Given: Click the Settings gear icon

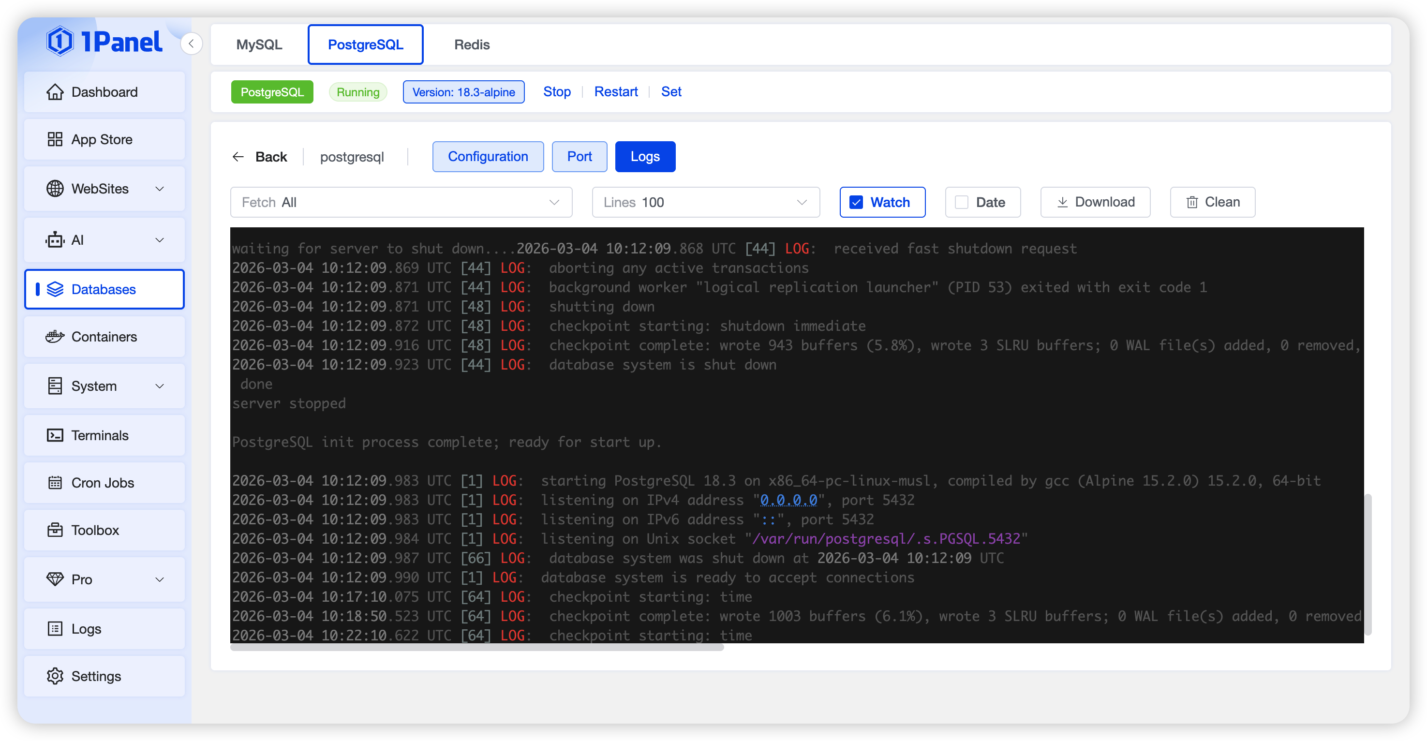Looking at the screenshot, I should point(55,676).
